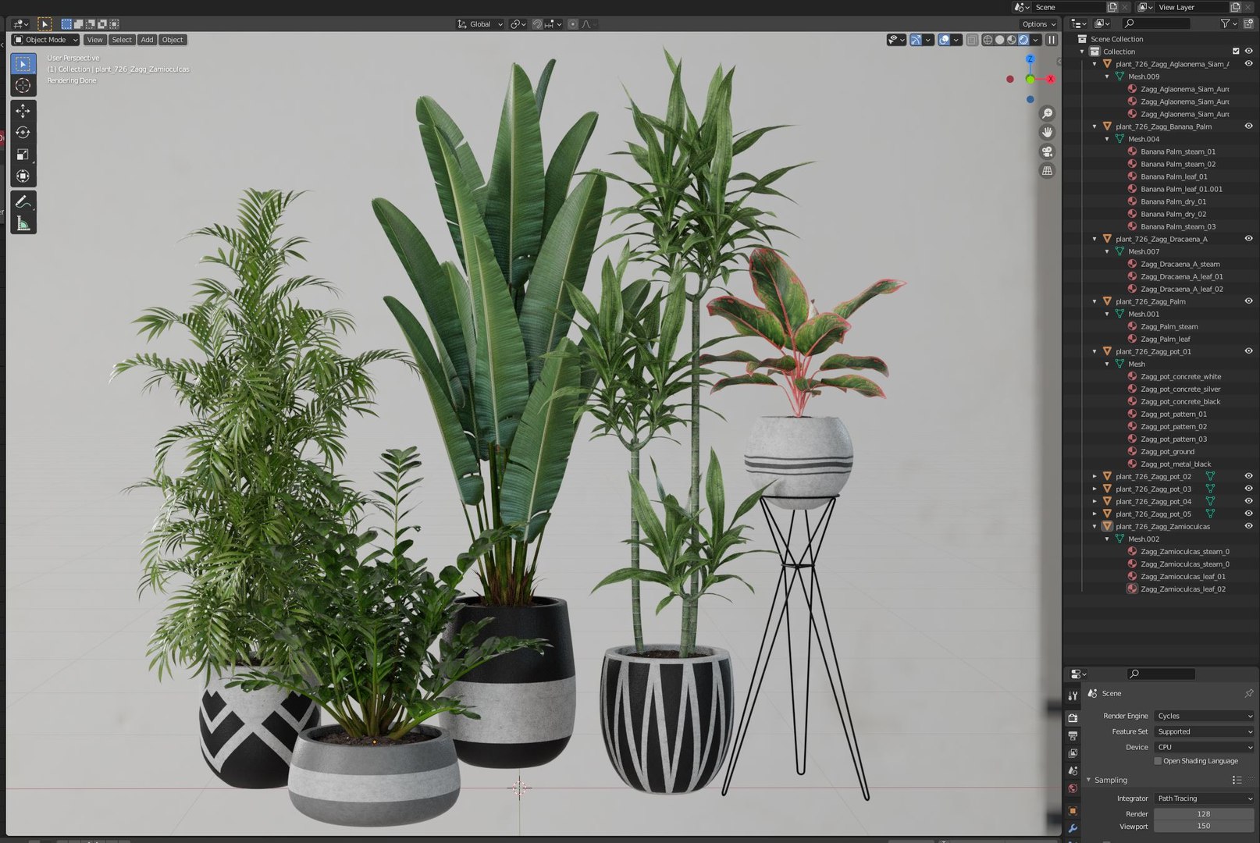
Task: Open the Object properties tab
Action: [x=1073, y=811]
